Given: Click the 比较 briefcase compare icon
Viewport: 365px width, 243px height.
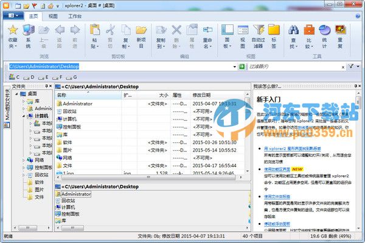Looking at the screenshot, I should click(309, 30).
